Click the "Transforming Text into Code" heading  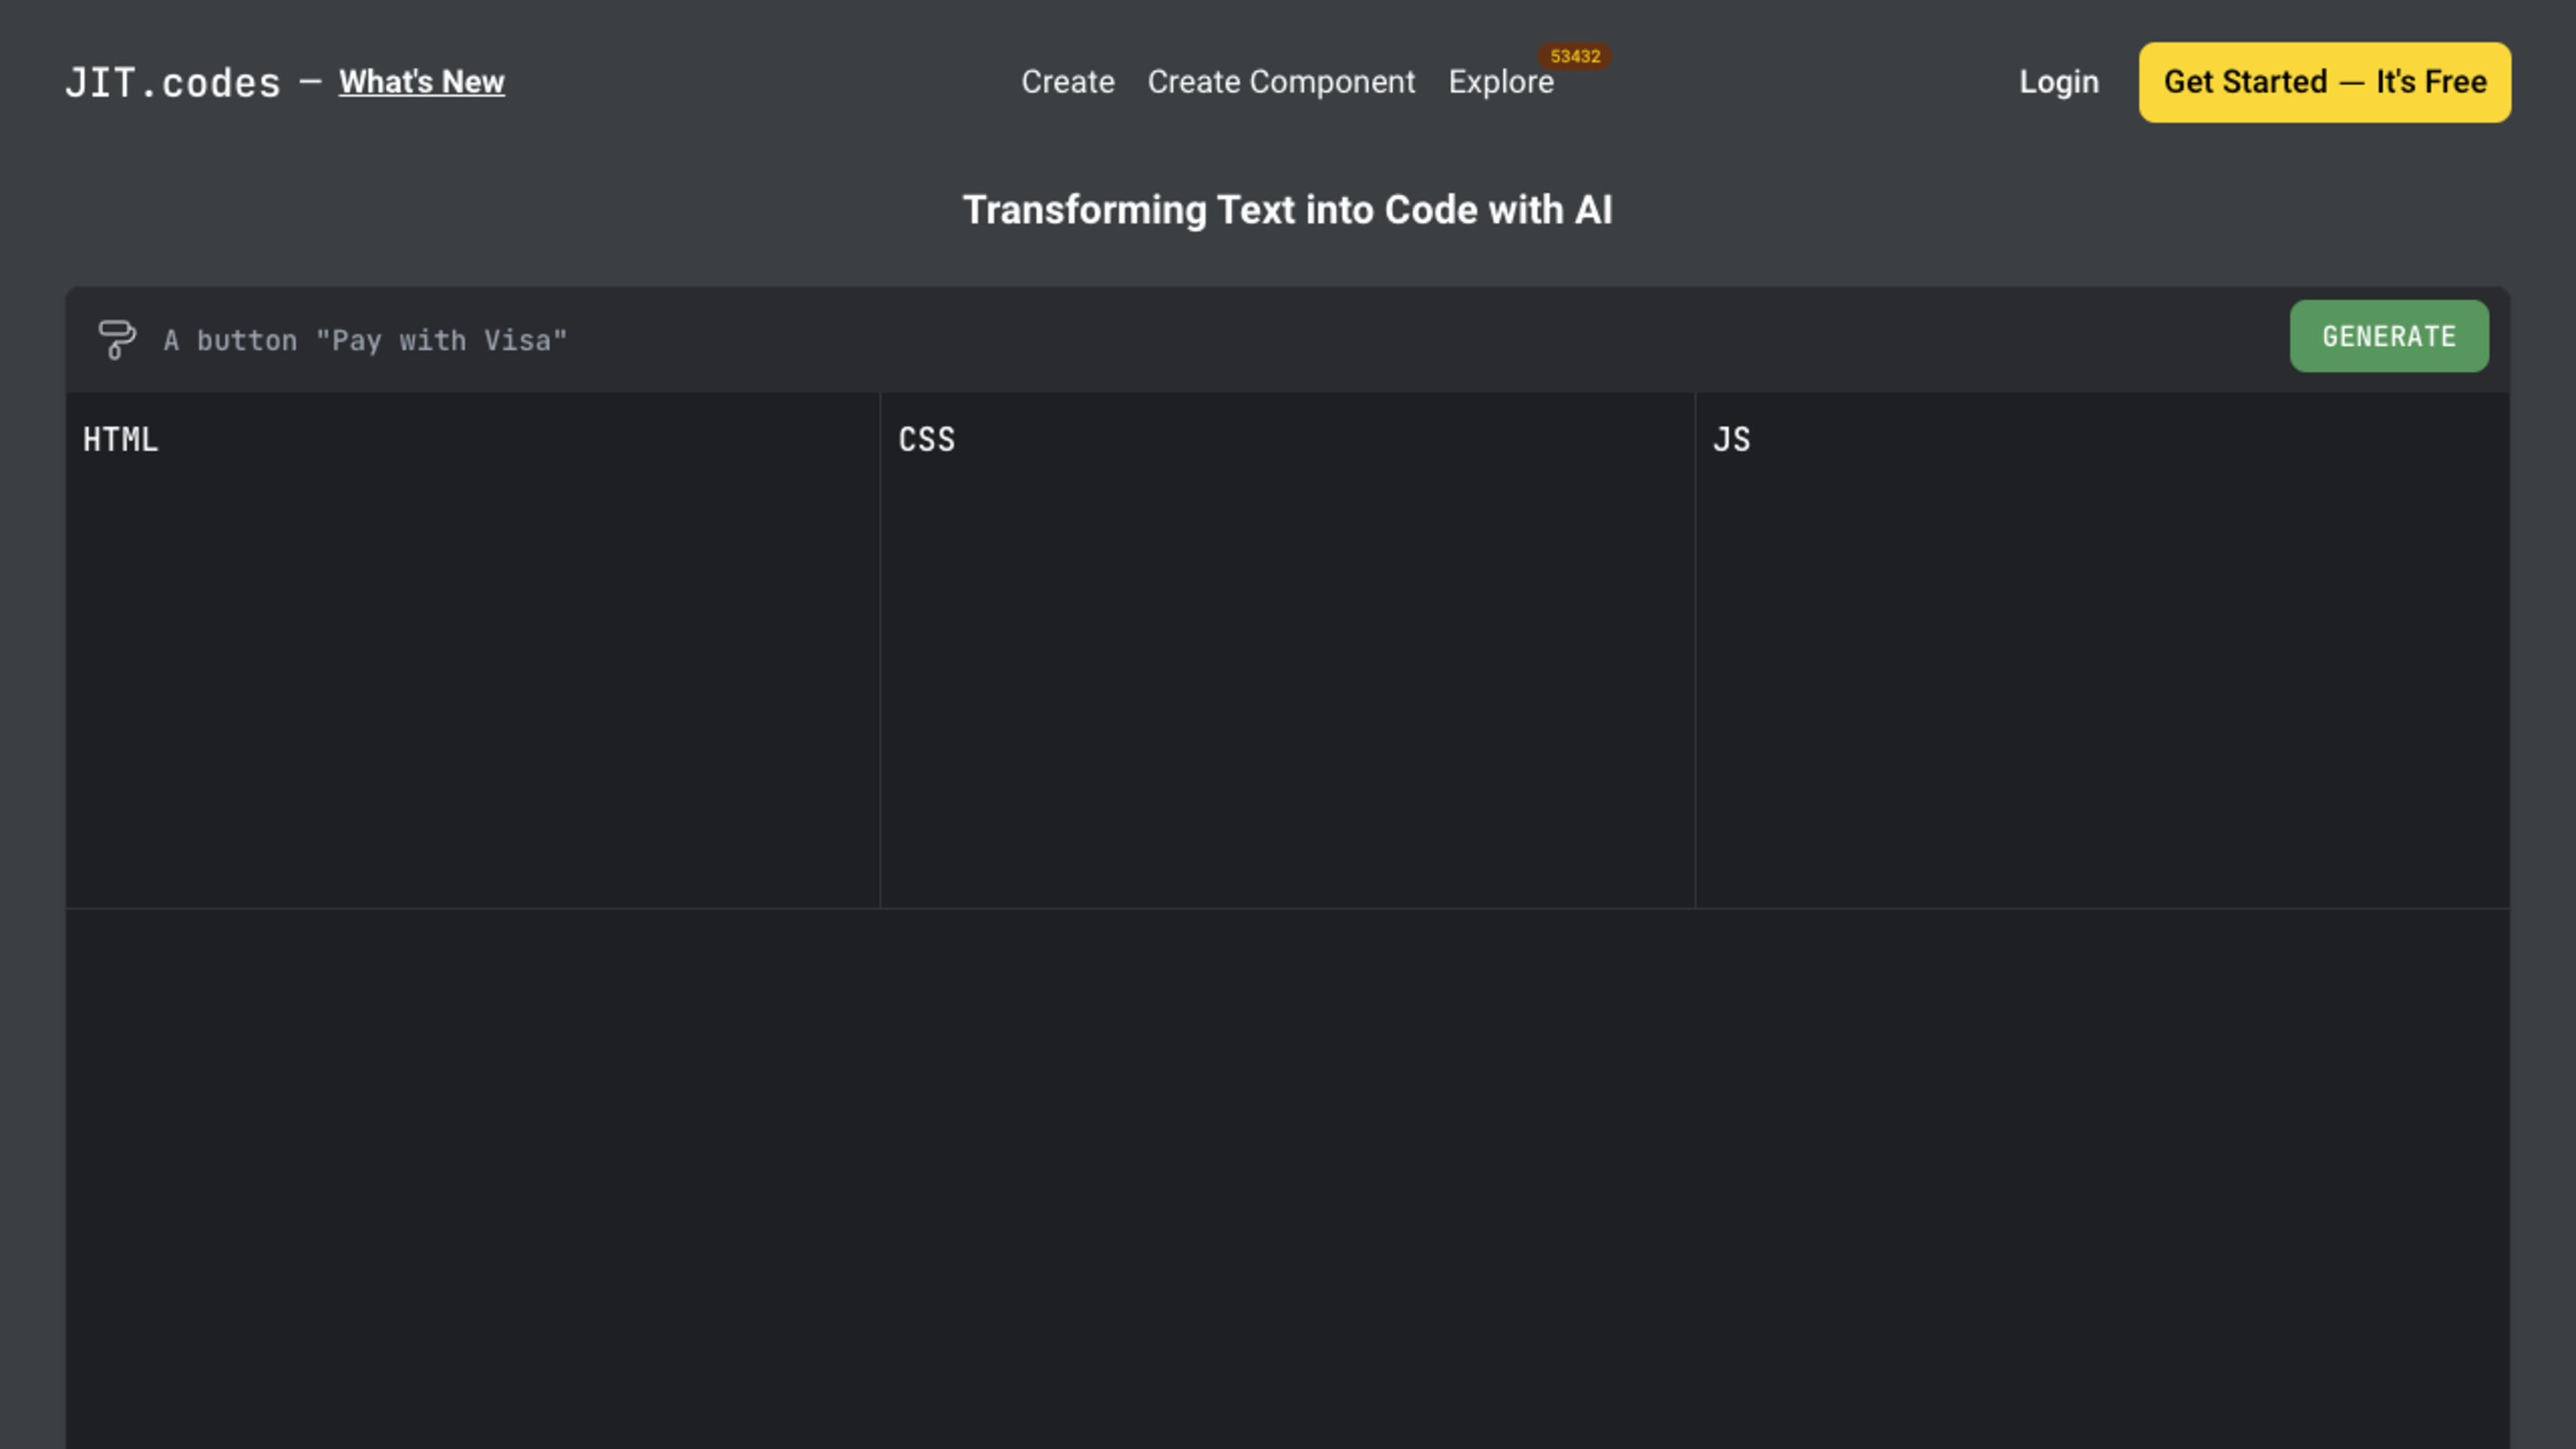1287,210
